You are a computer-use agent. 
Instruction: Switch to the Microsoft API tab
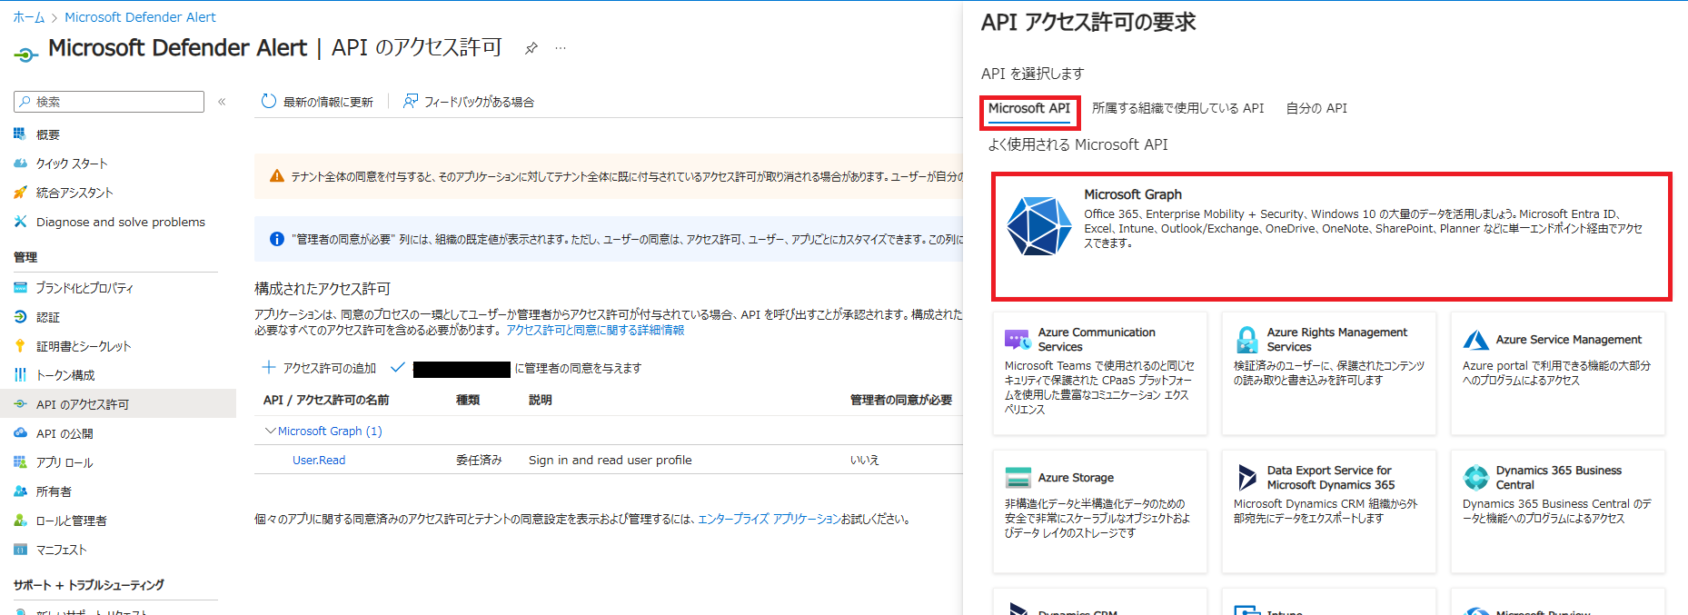1029,108
